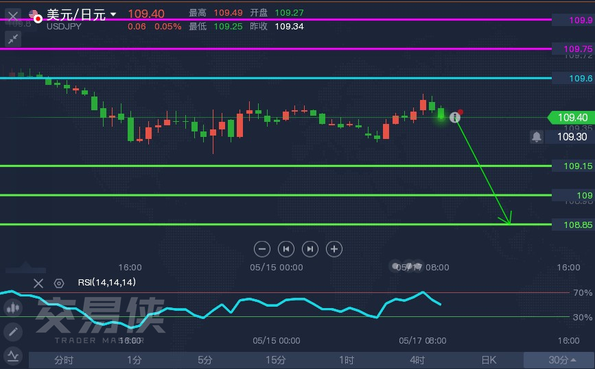
Task: Click the 昨收 109.34 previous close value
Action: (289, 27)
